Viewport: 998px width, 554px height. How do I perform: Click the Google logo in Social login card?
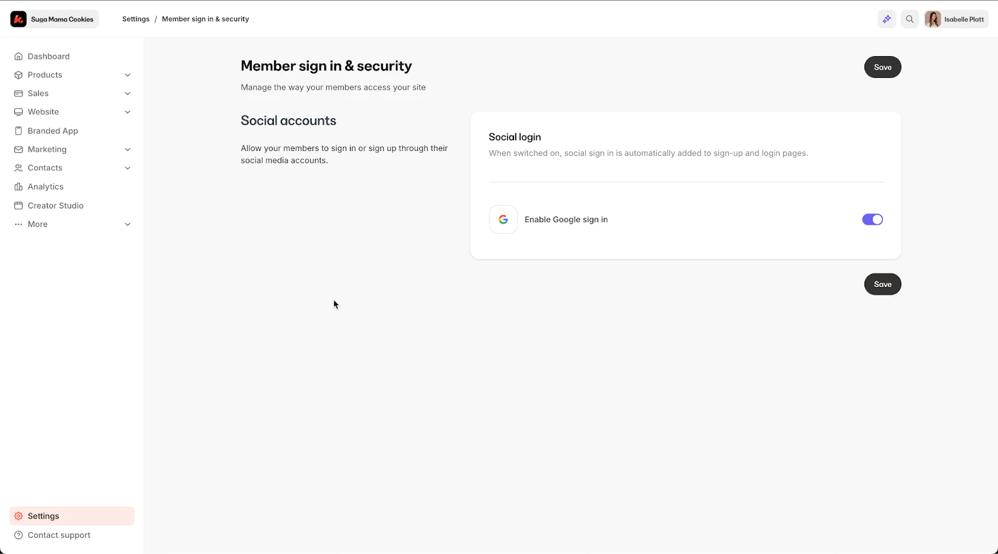[503, 219]
